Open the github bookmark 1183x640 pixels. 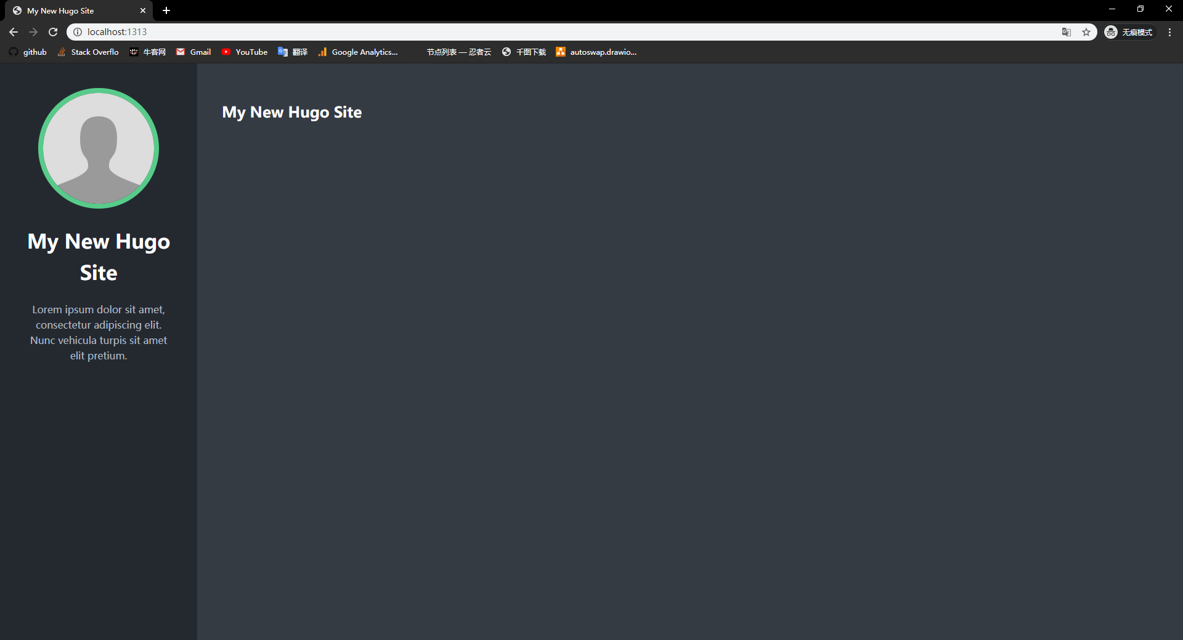[28, 52]
